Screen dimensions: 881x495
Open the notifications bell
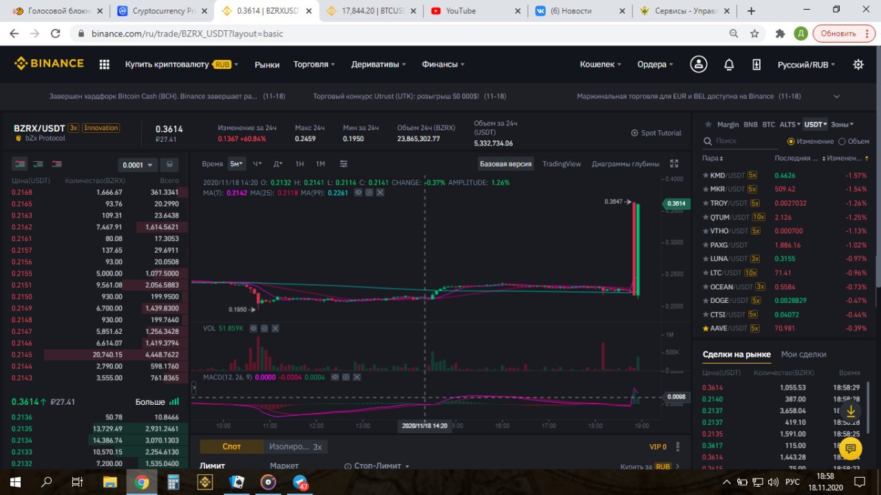[729, 64]
